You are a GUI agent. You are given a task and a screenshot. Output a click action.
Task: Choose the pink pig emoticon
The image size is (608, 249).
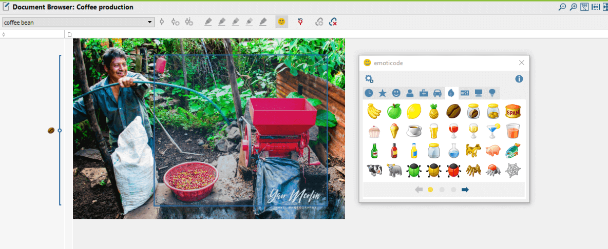[493, 151]
